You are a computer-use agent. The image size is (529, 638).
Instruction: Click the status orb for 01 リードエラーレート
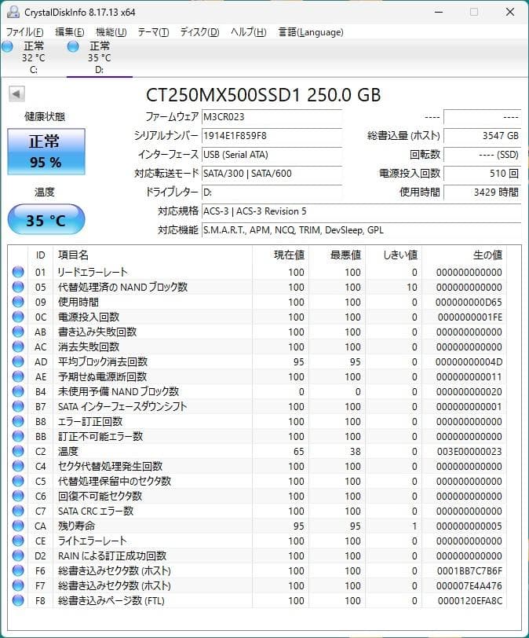(x=18, y=272)
